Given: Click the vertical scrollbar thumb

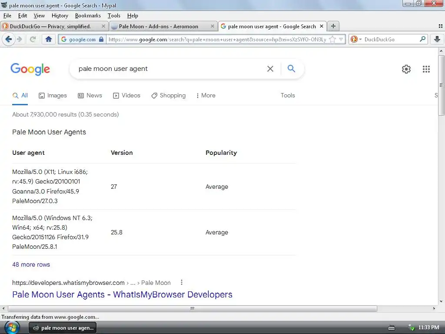Looking at the screenshot, I should click(x=441, y=85).
